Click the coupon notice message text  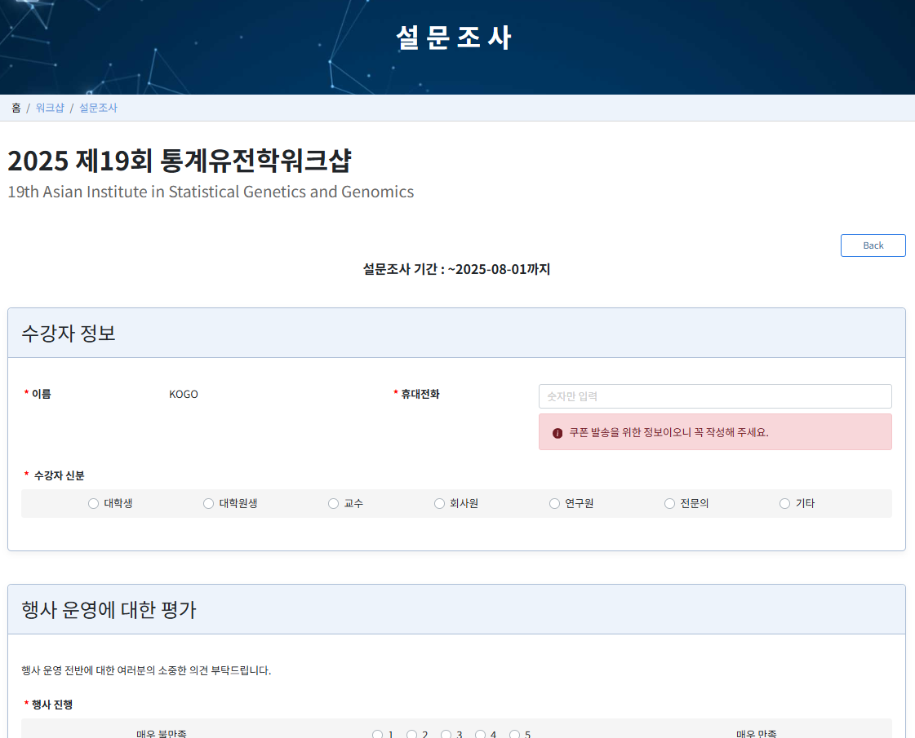[x=668, y=432]
